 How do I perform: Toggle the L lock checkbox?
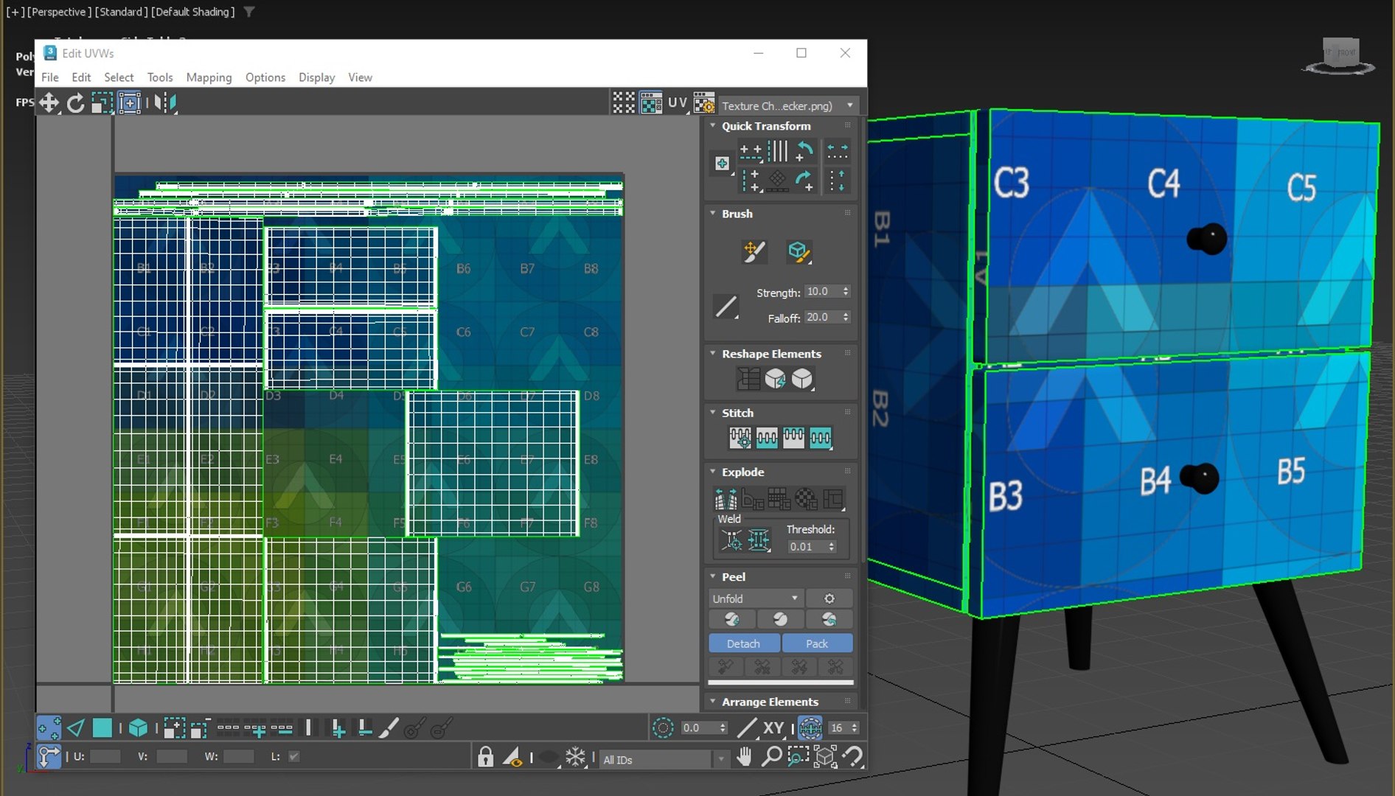click(293, 756)
